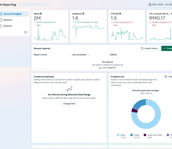
Task: Click the Video legend color swatch
Action: (118, 135)
